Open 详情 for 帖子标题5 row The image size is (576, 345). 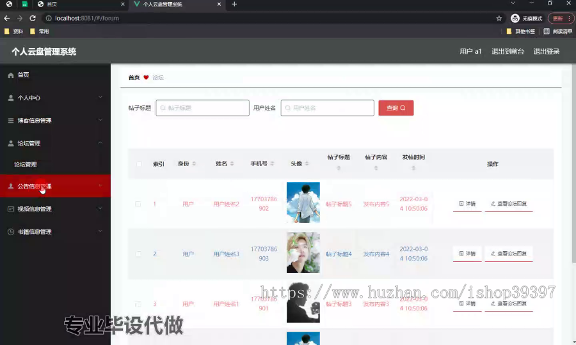click(467, 204)
